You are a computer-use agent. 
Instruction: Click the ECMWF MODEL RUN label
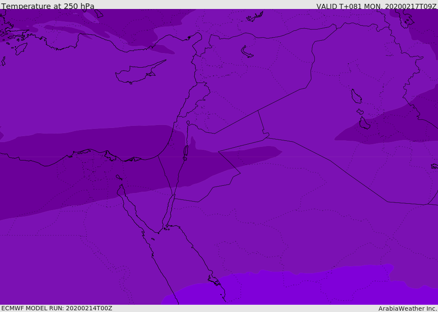click(x=56, y=308)
